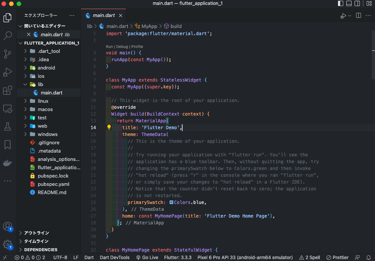Screen dimensions: 375x261
Task: Toggle the notifications bell in status bar
Action: (369, 257)
